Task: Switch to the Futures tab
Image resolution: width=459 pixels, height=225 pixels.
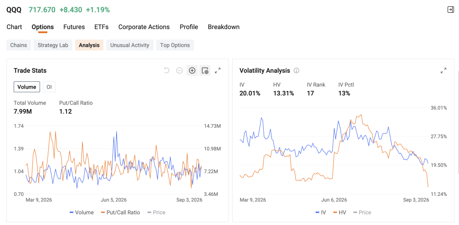Action: coord(74,27)
